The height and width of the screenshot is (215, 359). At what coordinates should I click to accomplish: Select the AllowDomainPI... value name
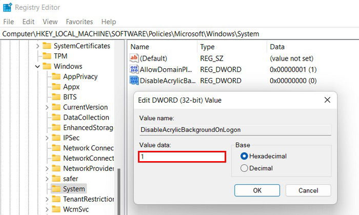pos(166,70)
